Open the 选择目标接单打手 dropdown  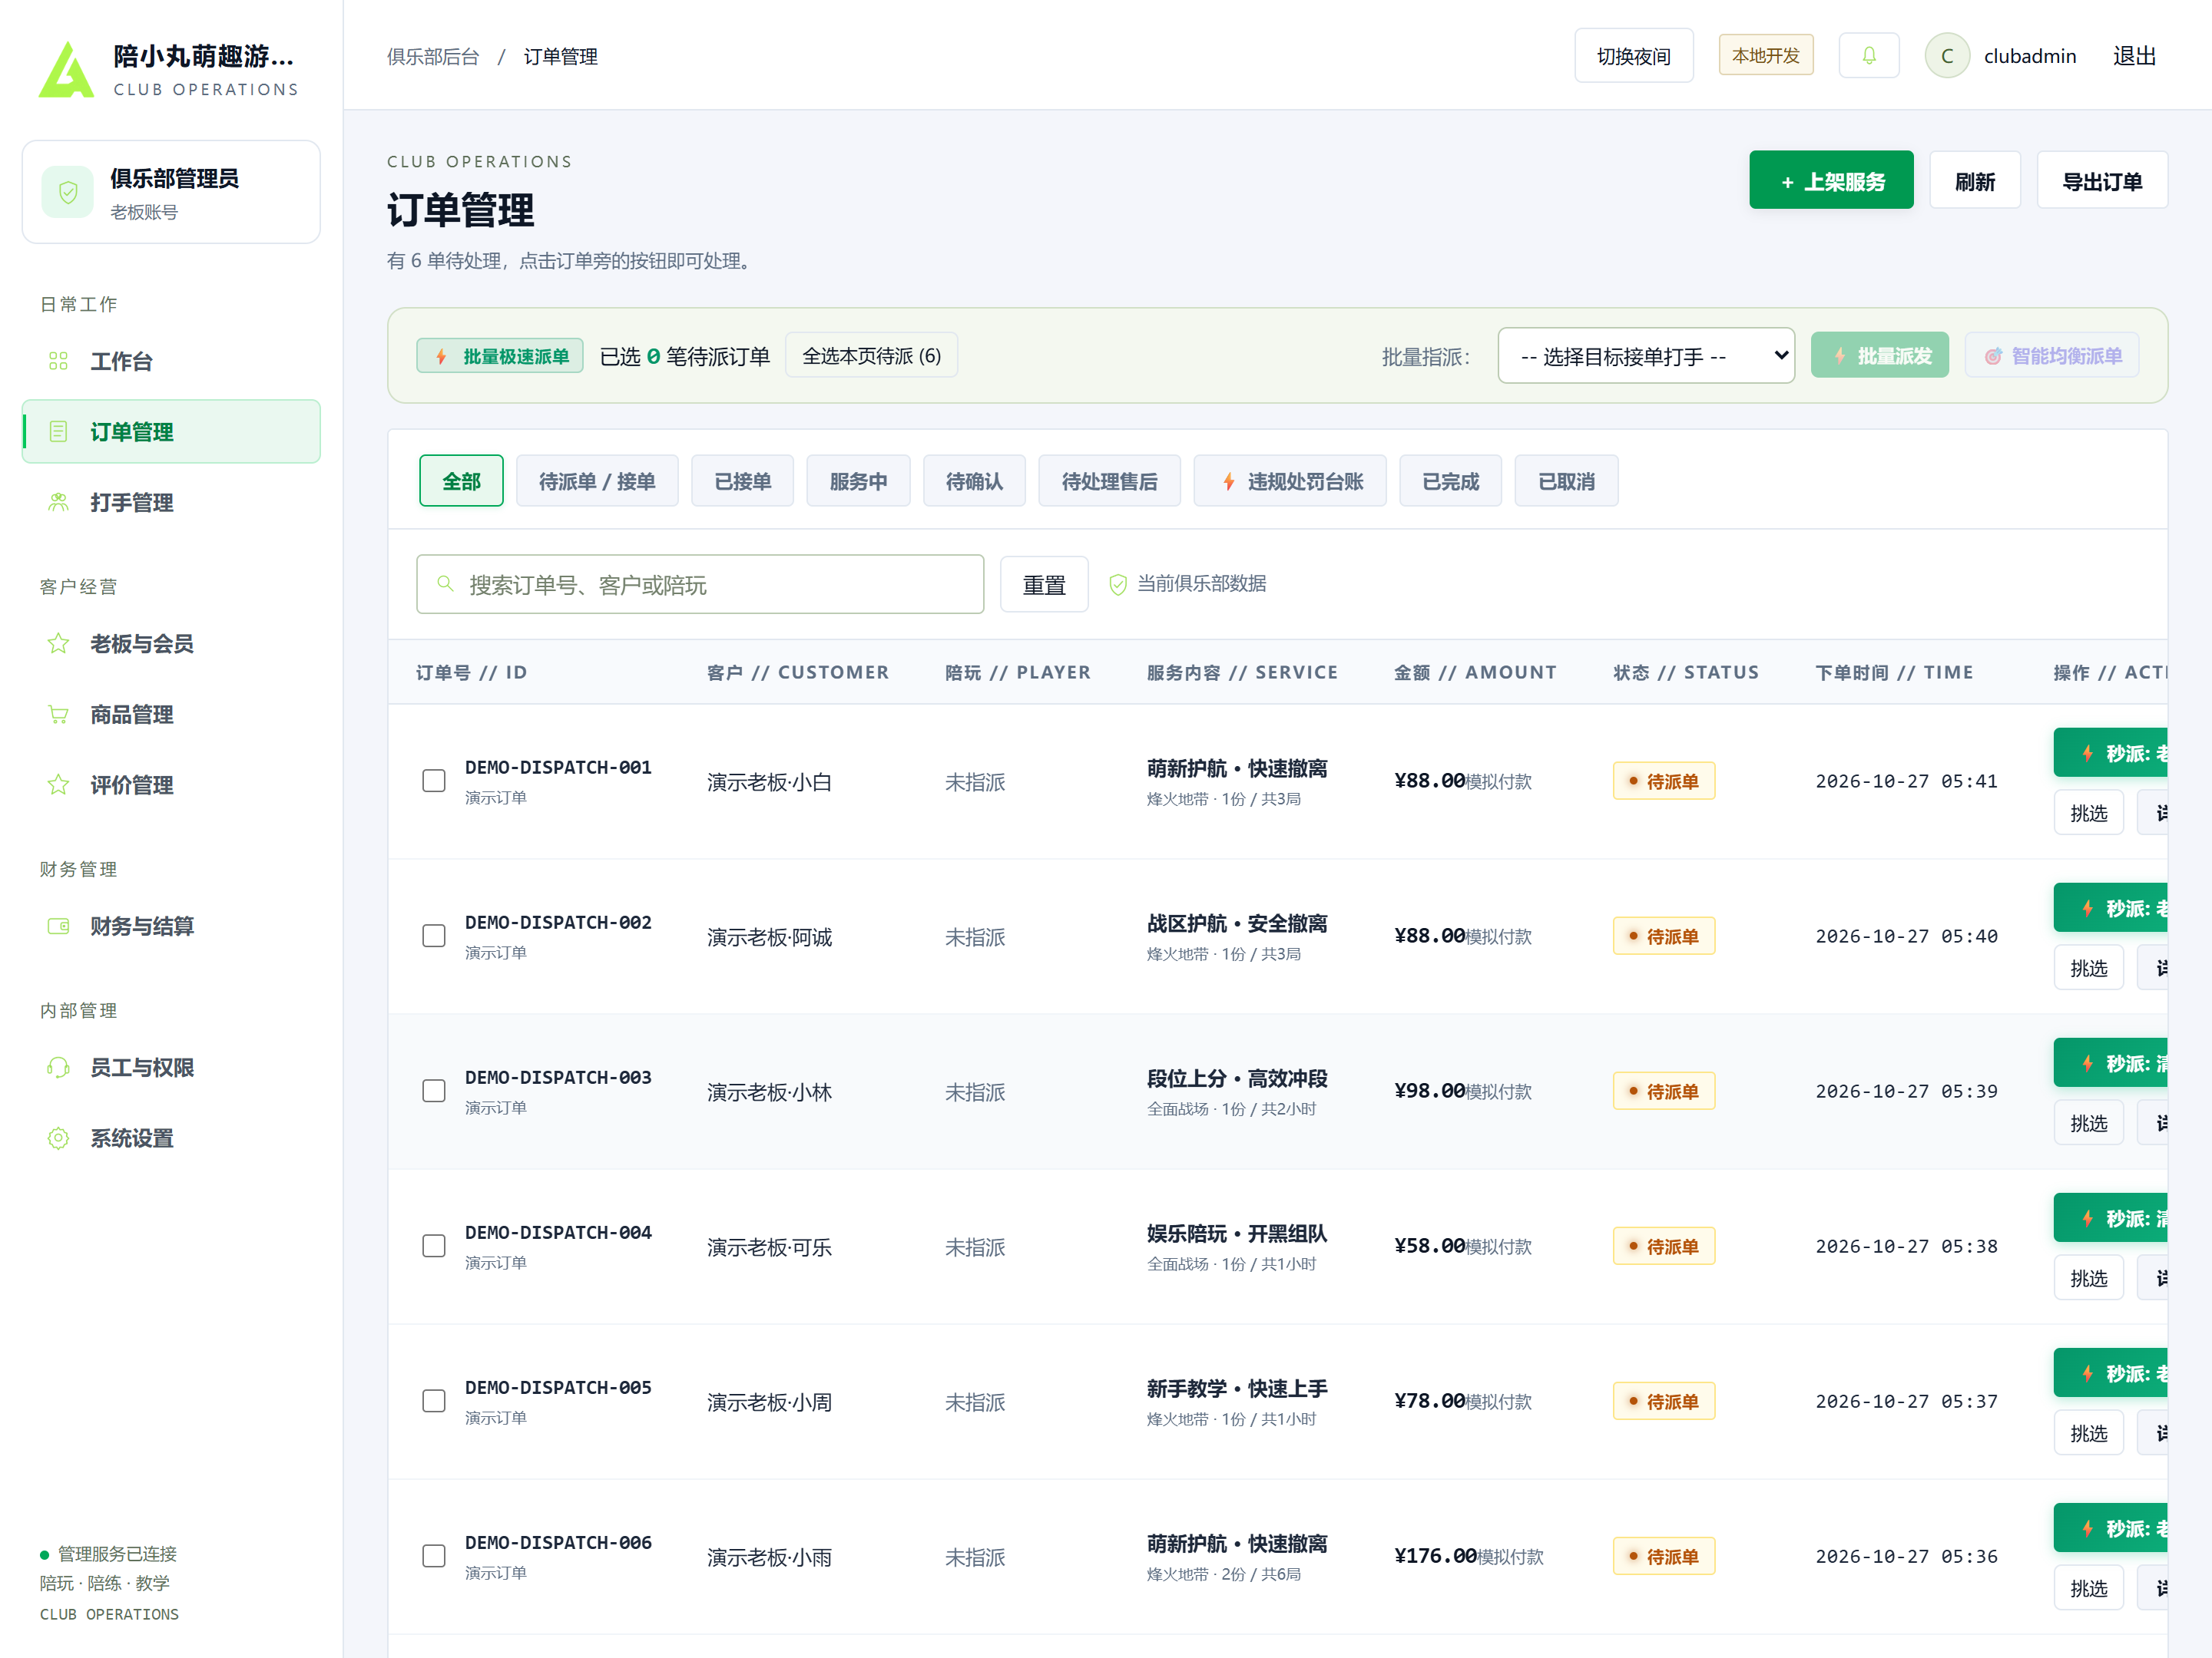point(1646,356)
